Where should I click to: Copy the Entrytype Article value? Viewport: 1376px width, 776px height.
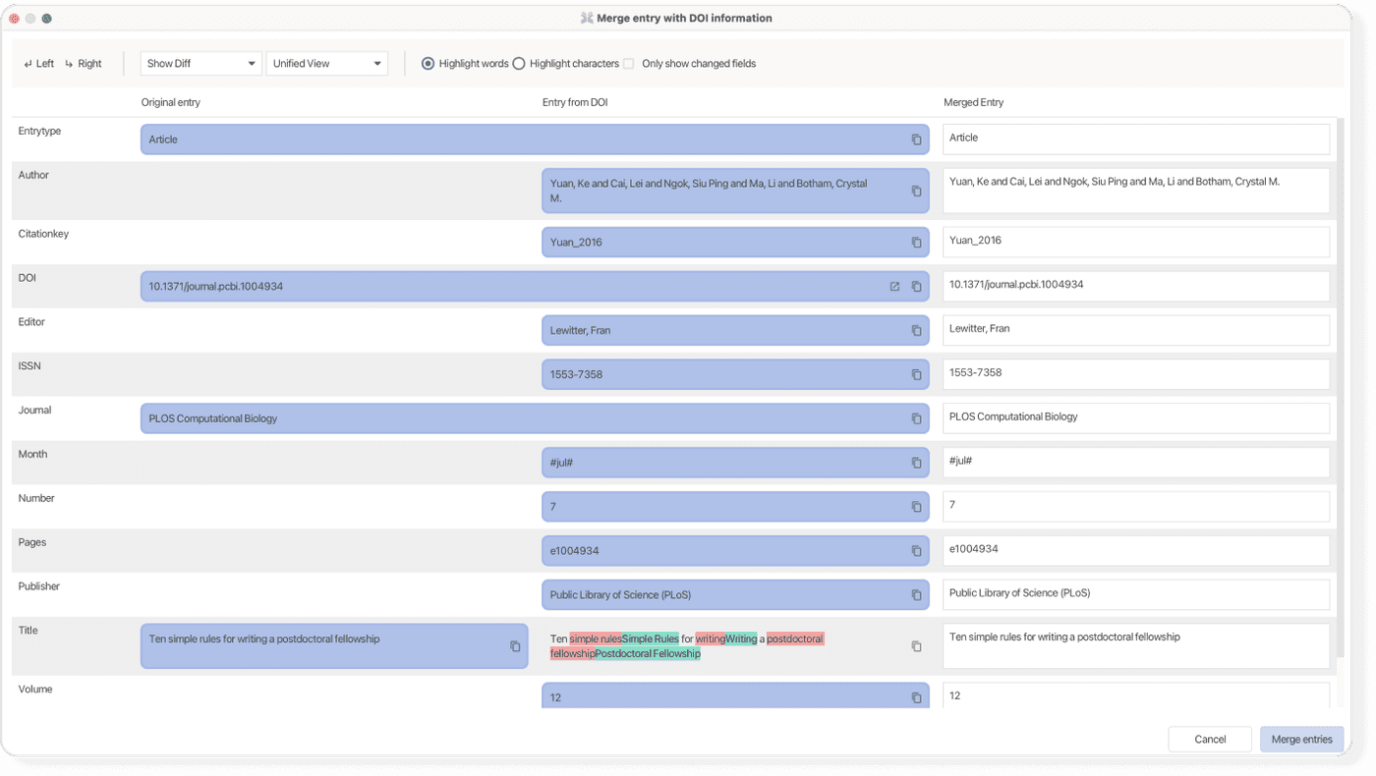point(915,139)
